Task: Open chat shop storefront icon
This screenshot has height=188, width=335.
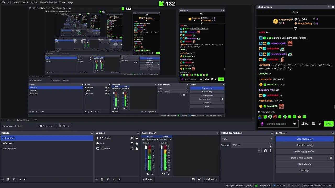Action: click(x=313, y=124)
